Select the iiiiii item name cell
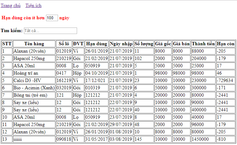Image resolution: width=237 pixels, height=145 pixels. click(34, 139)
